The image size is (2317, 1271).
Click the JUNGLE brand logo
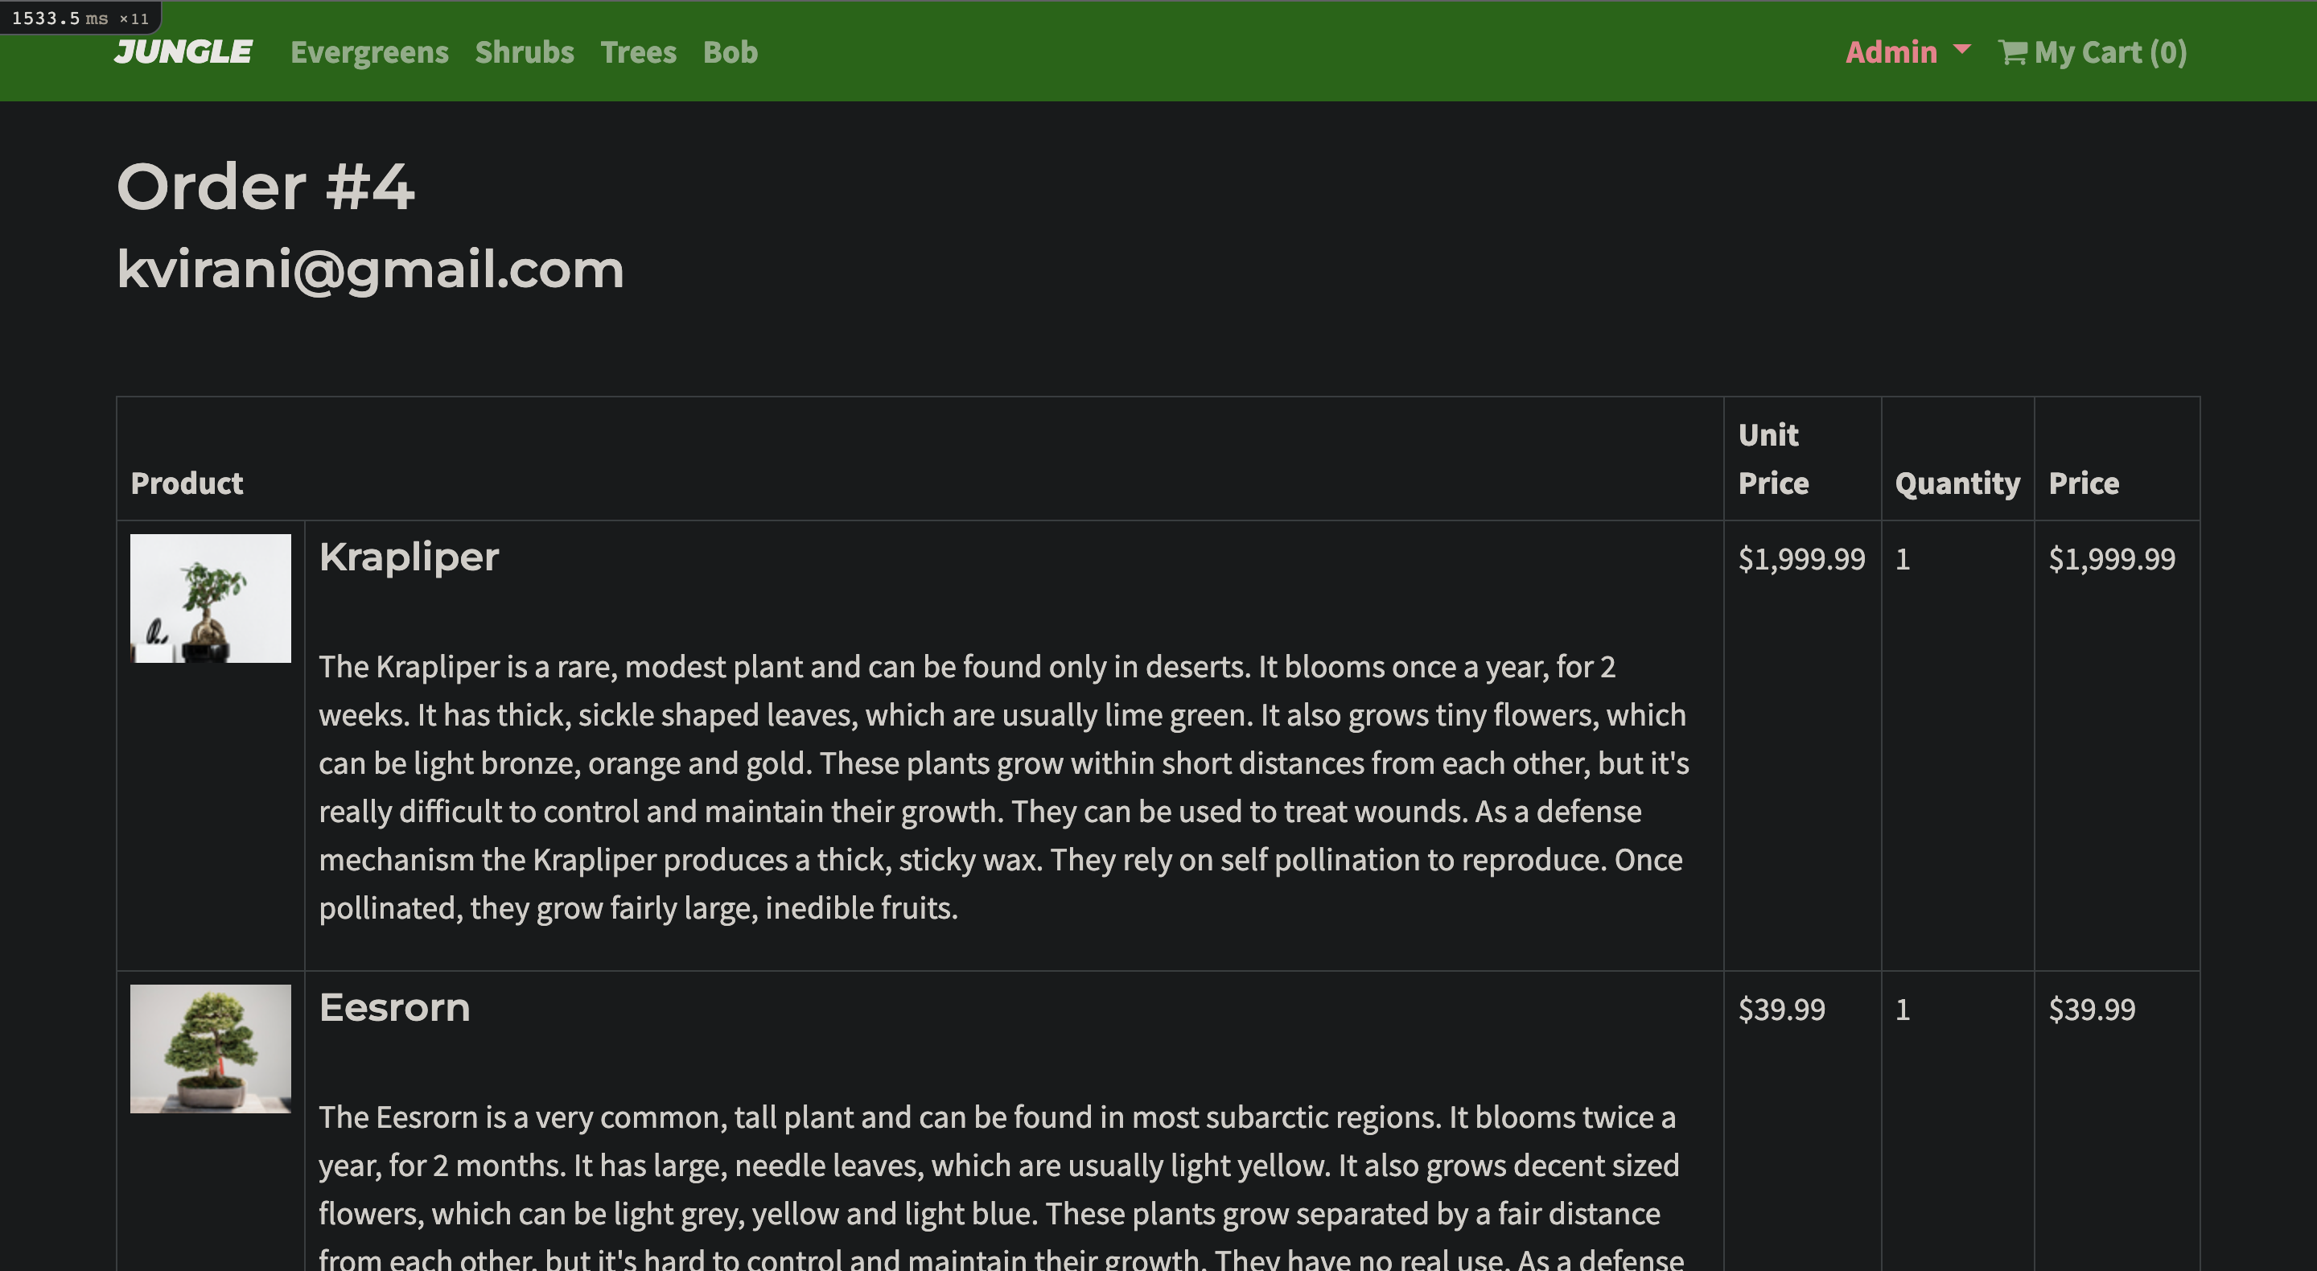coord(183,52)
